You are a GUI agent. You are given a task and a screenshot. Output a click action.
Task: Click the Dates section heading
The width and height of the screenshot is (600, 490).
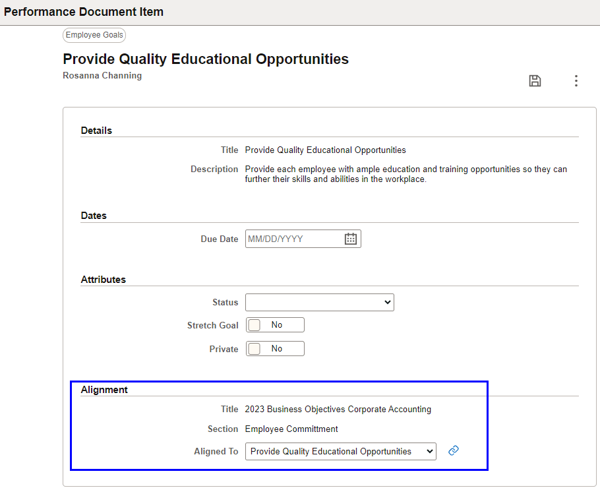94,216
